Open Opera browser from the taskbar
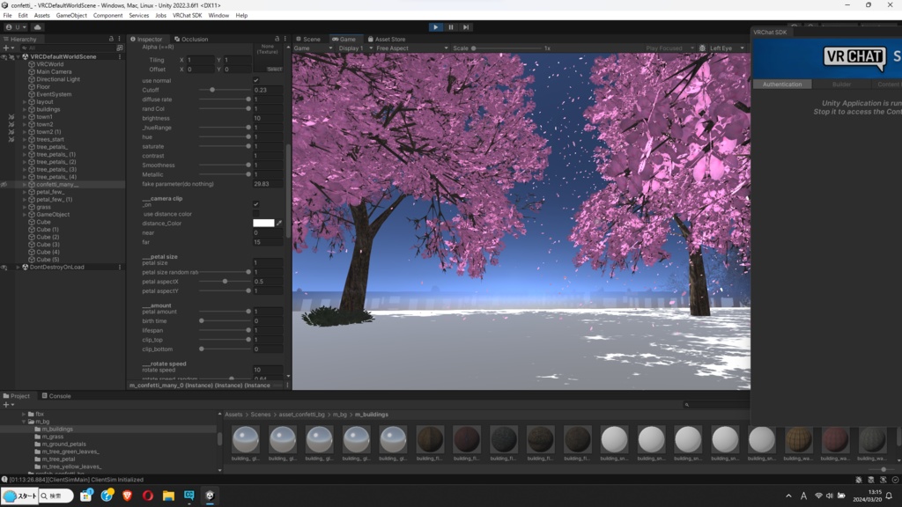 [x=148, y=496]
